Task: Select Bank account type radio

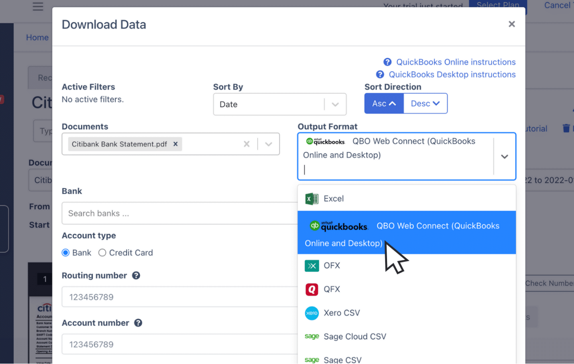Action: [66, 253]
